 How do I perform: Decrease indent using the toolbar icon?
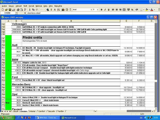[137, 10]
